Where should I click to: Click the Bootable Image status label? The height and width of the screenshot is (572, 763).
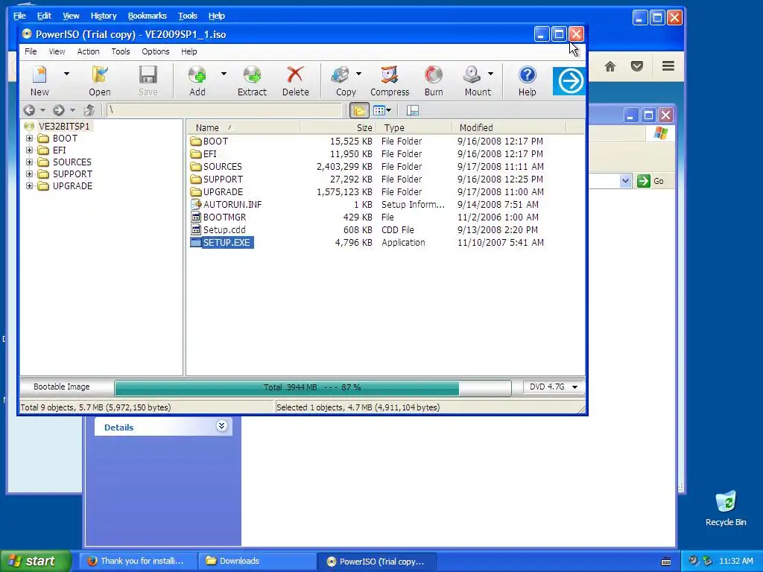click(x=61, y=387)
